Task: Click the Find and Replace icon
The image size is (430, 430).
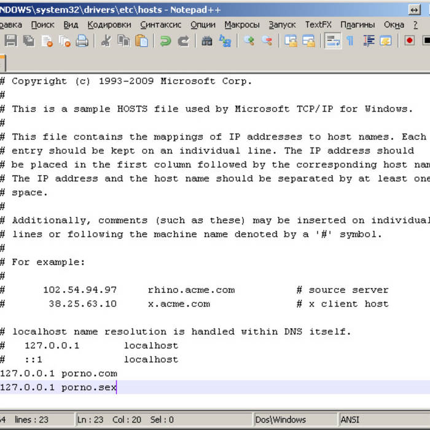Action: 225,41
